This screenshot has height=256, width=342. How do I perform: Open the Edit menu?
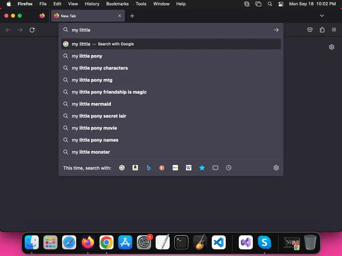pos(57,4)
